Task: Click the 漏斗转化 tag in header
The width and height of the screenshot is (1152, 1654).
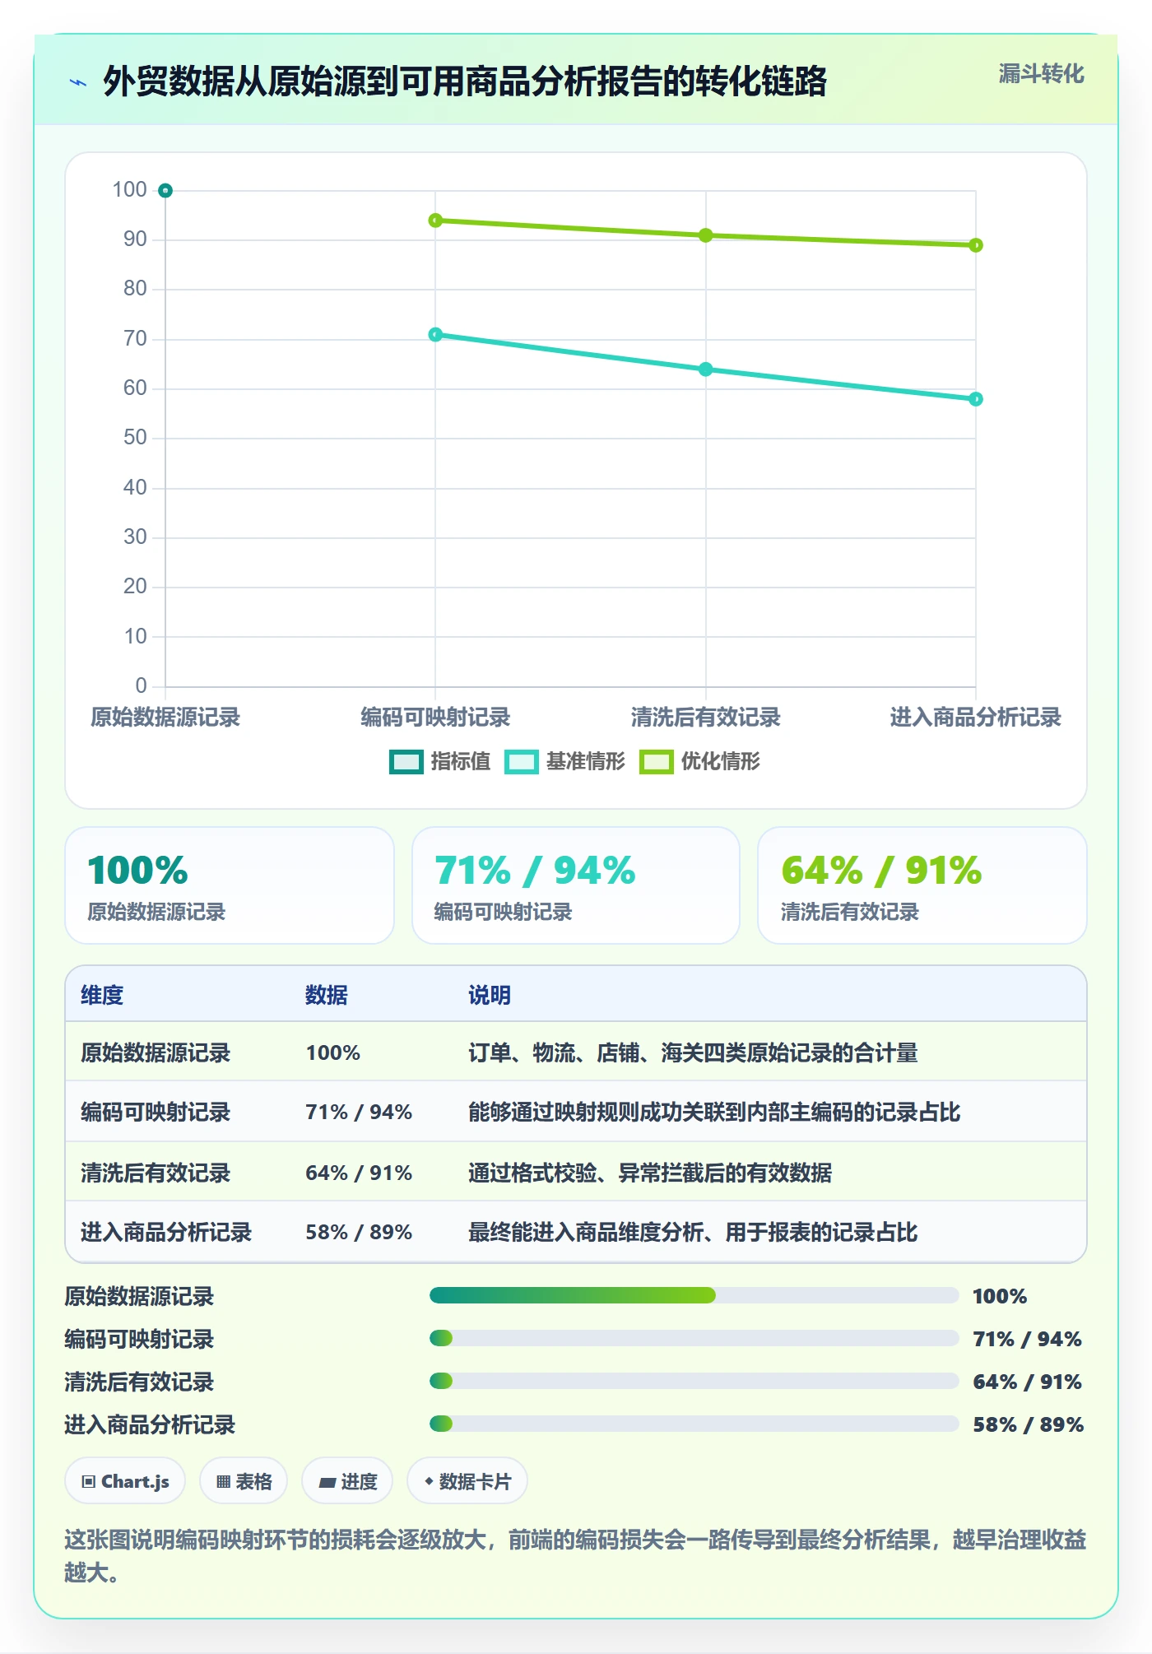Action: point(1041,74)
